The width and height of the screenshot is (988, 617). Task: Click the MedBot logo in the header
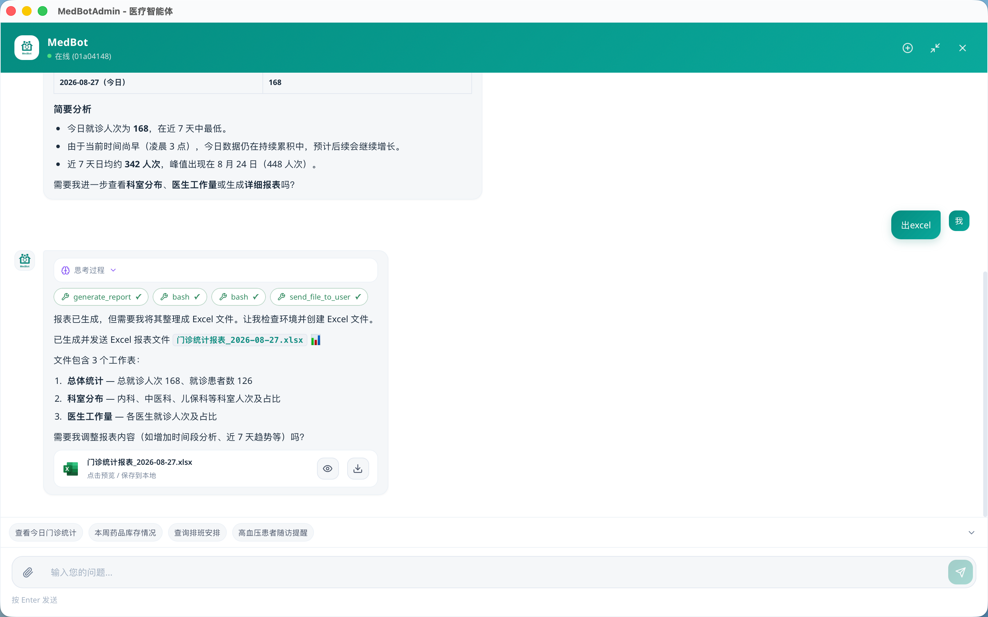coord(26,48)
